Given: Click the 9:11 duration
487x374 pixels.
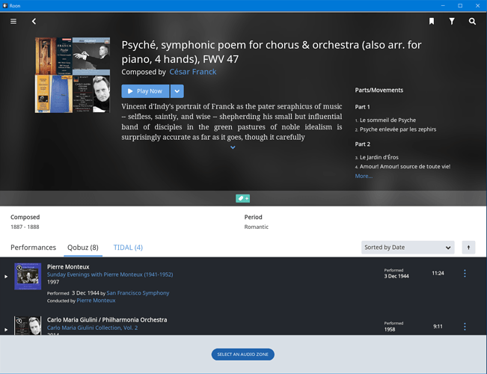Looking at the screenshot, I should coord(438,326).
